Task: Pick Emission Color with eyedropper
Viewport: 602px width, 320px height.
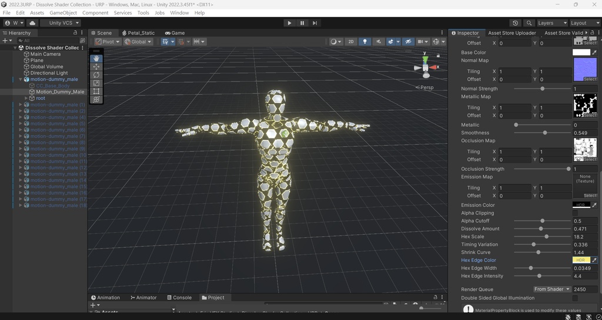Action: tap(595, 205)
